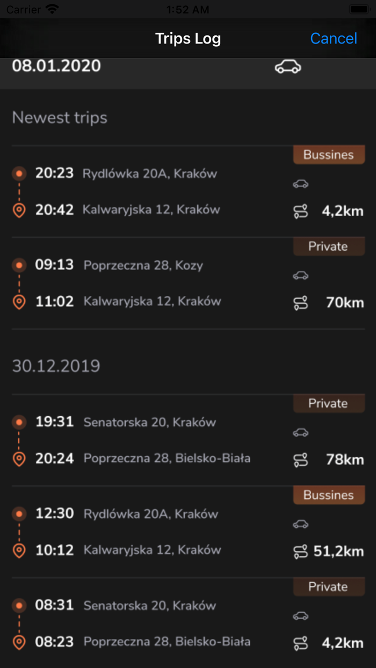Tap the Private tag on 09:13 trip

[x=328, y=246]
